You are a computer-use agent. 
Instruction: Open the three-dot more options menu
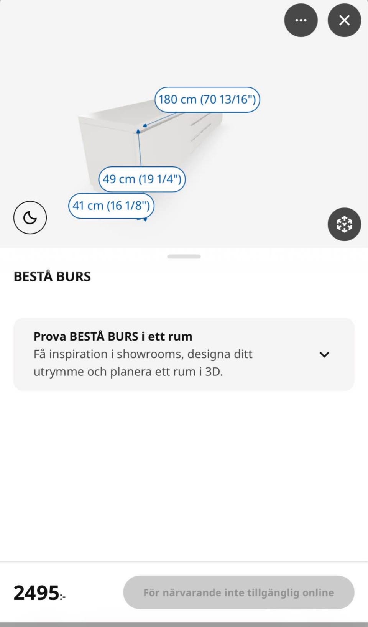click(301, 20)
